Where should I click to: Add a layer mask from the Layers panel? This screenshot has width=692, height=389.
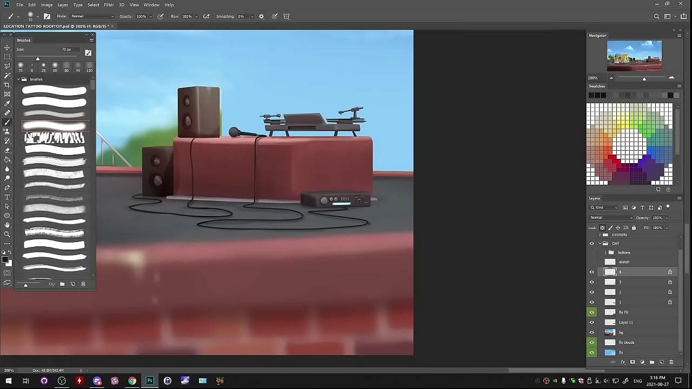pyautogui.click(x=633, y=363)
